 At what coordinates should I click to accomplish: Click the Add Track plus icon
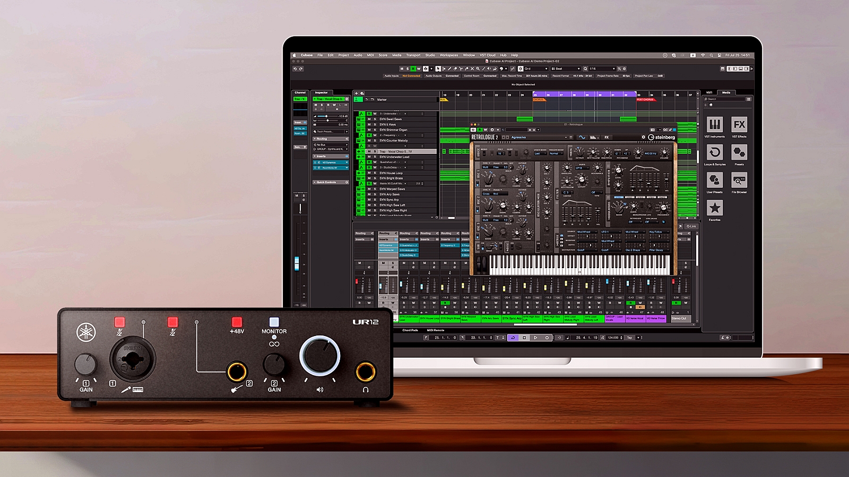(x=357, y=93)
